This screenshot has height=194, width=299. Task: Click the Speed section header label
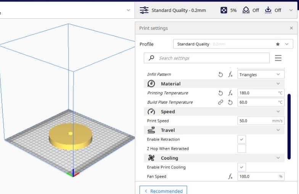coord(168,112)
